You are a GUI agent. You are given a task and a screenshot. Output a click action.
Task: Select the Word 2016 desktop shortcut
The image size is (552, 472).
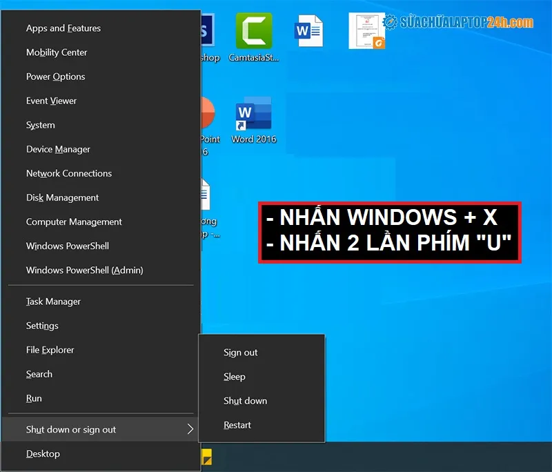253,115
